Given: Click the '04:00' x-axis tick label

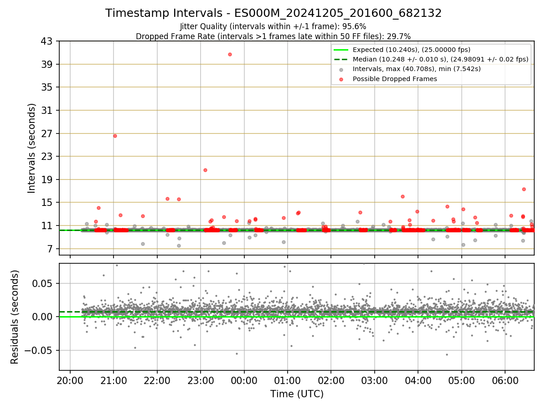Looking at the screenshot, I should click(418, 380).
